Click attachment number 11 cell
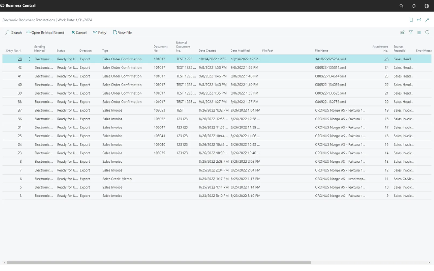 (x=387, y=179)
